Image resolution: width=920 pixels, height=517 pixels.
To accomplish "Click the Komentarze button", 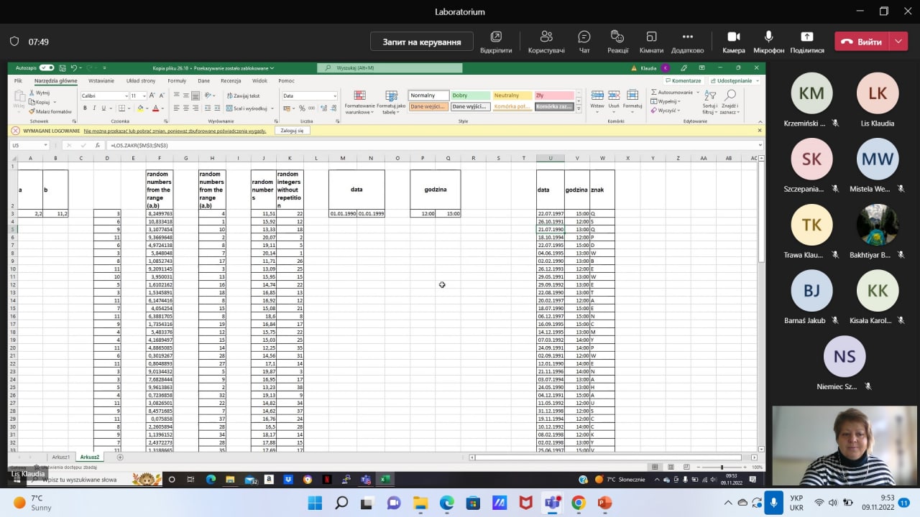I will point(683,80).
